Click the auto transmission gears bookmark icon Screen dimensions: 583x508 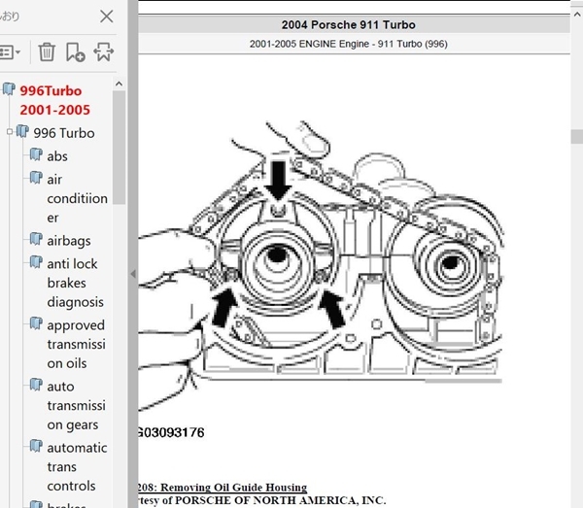pos(36,385)
